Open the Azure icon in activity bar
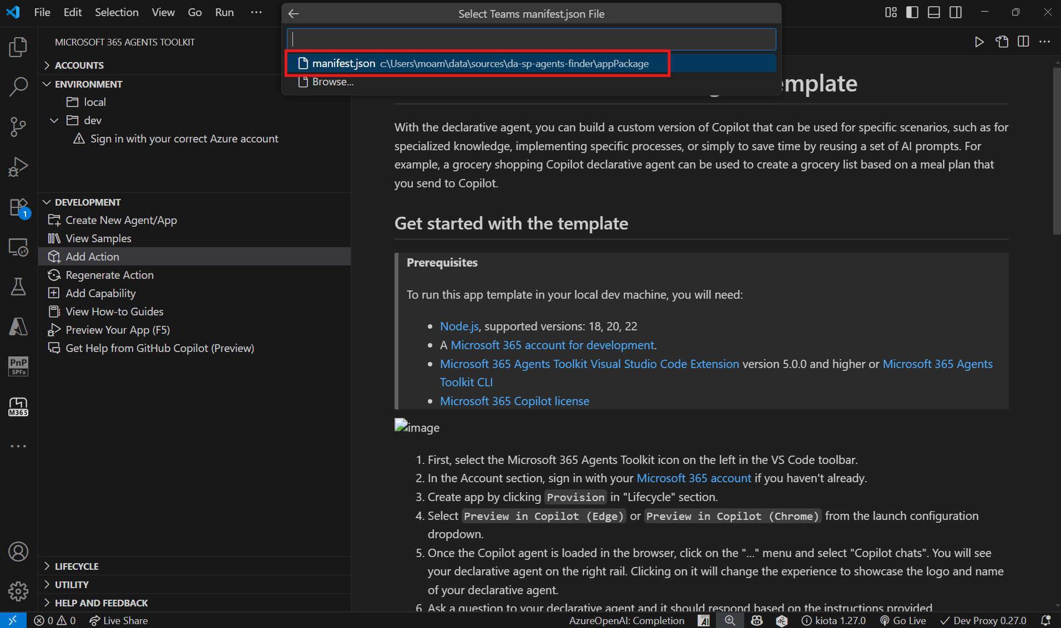 18,326
